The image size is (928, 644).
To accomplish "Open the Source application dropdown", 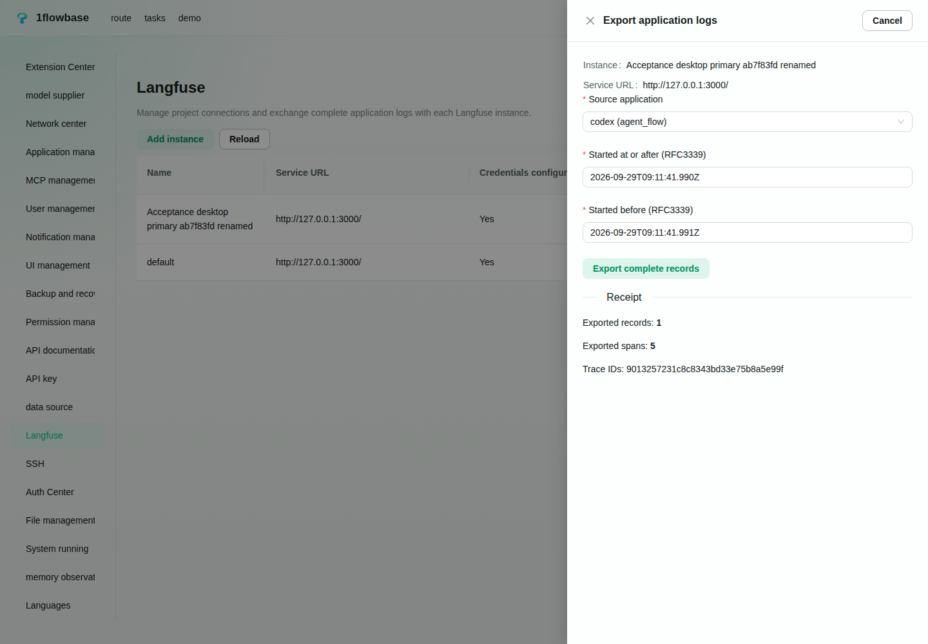I will pyautogui.click(x=747, y=122).
